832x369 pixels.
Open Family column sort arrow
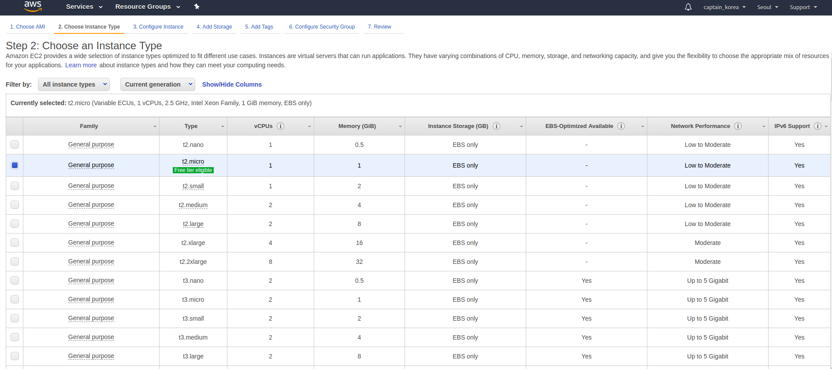[x=155, y=127]
